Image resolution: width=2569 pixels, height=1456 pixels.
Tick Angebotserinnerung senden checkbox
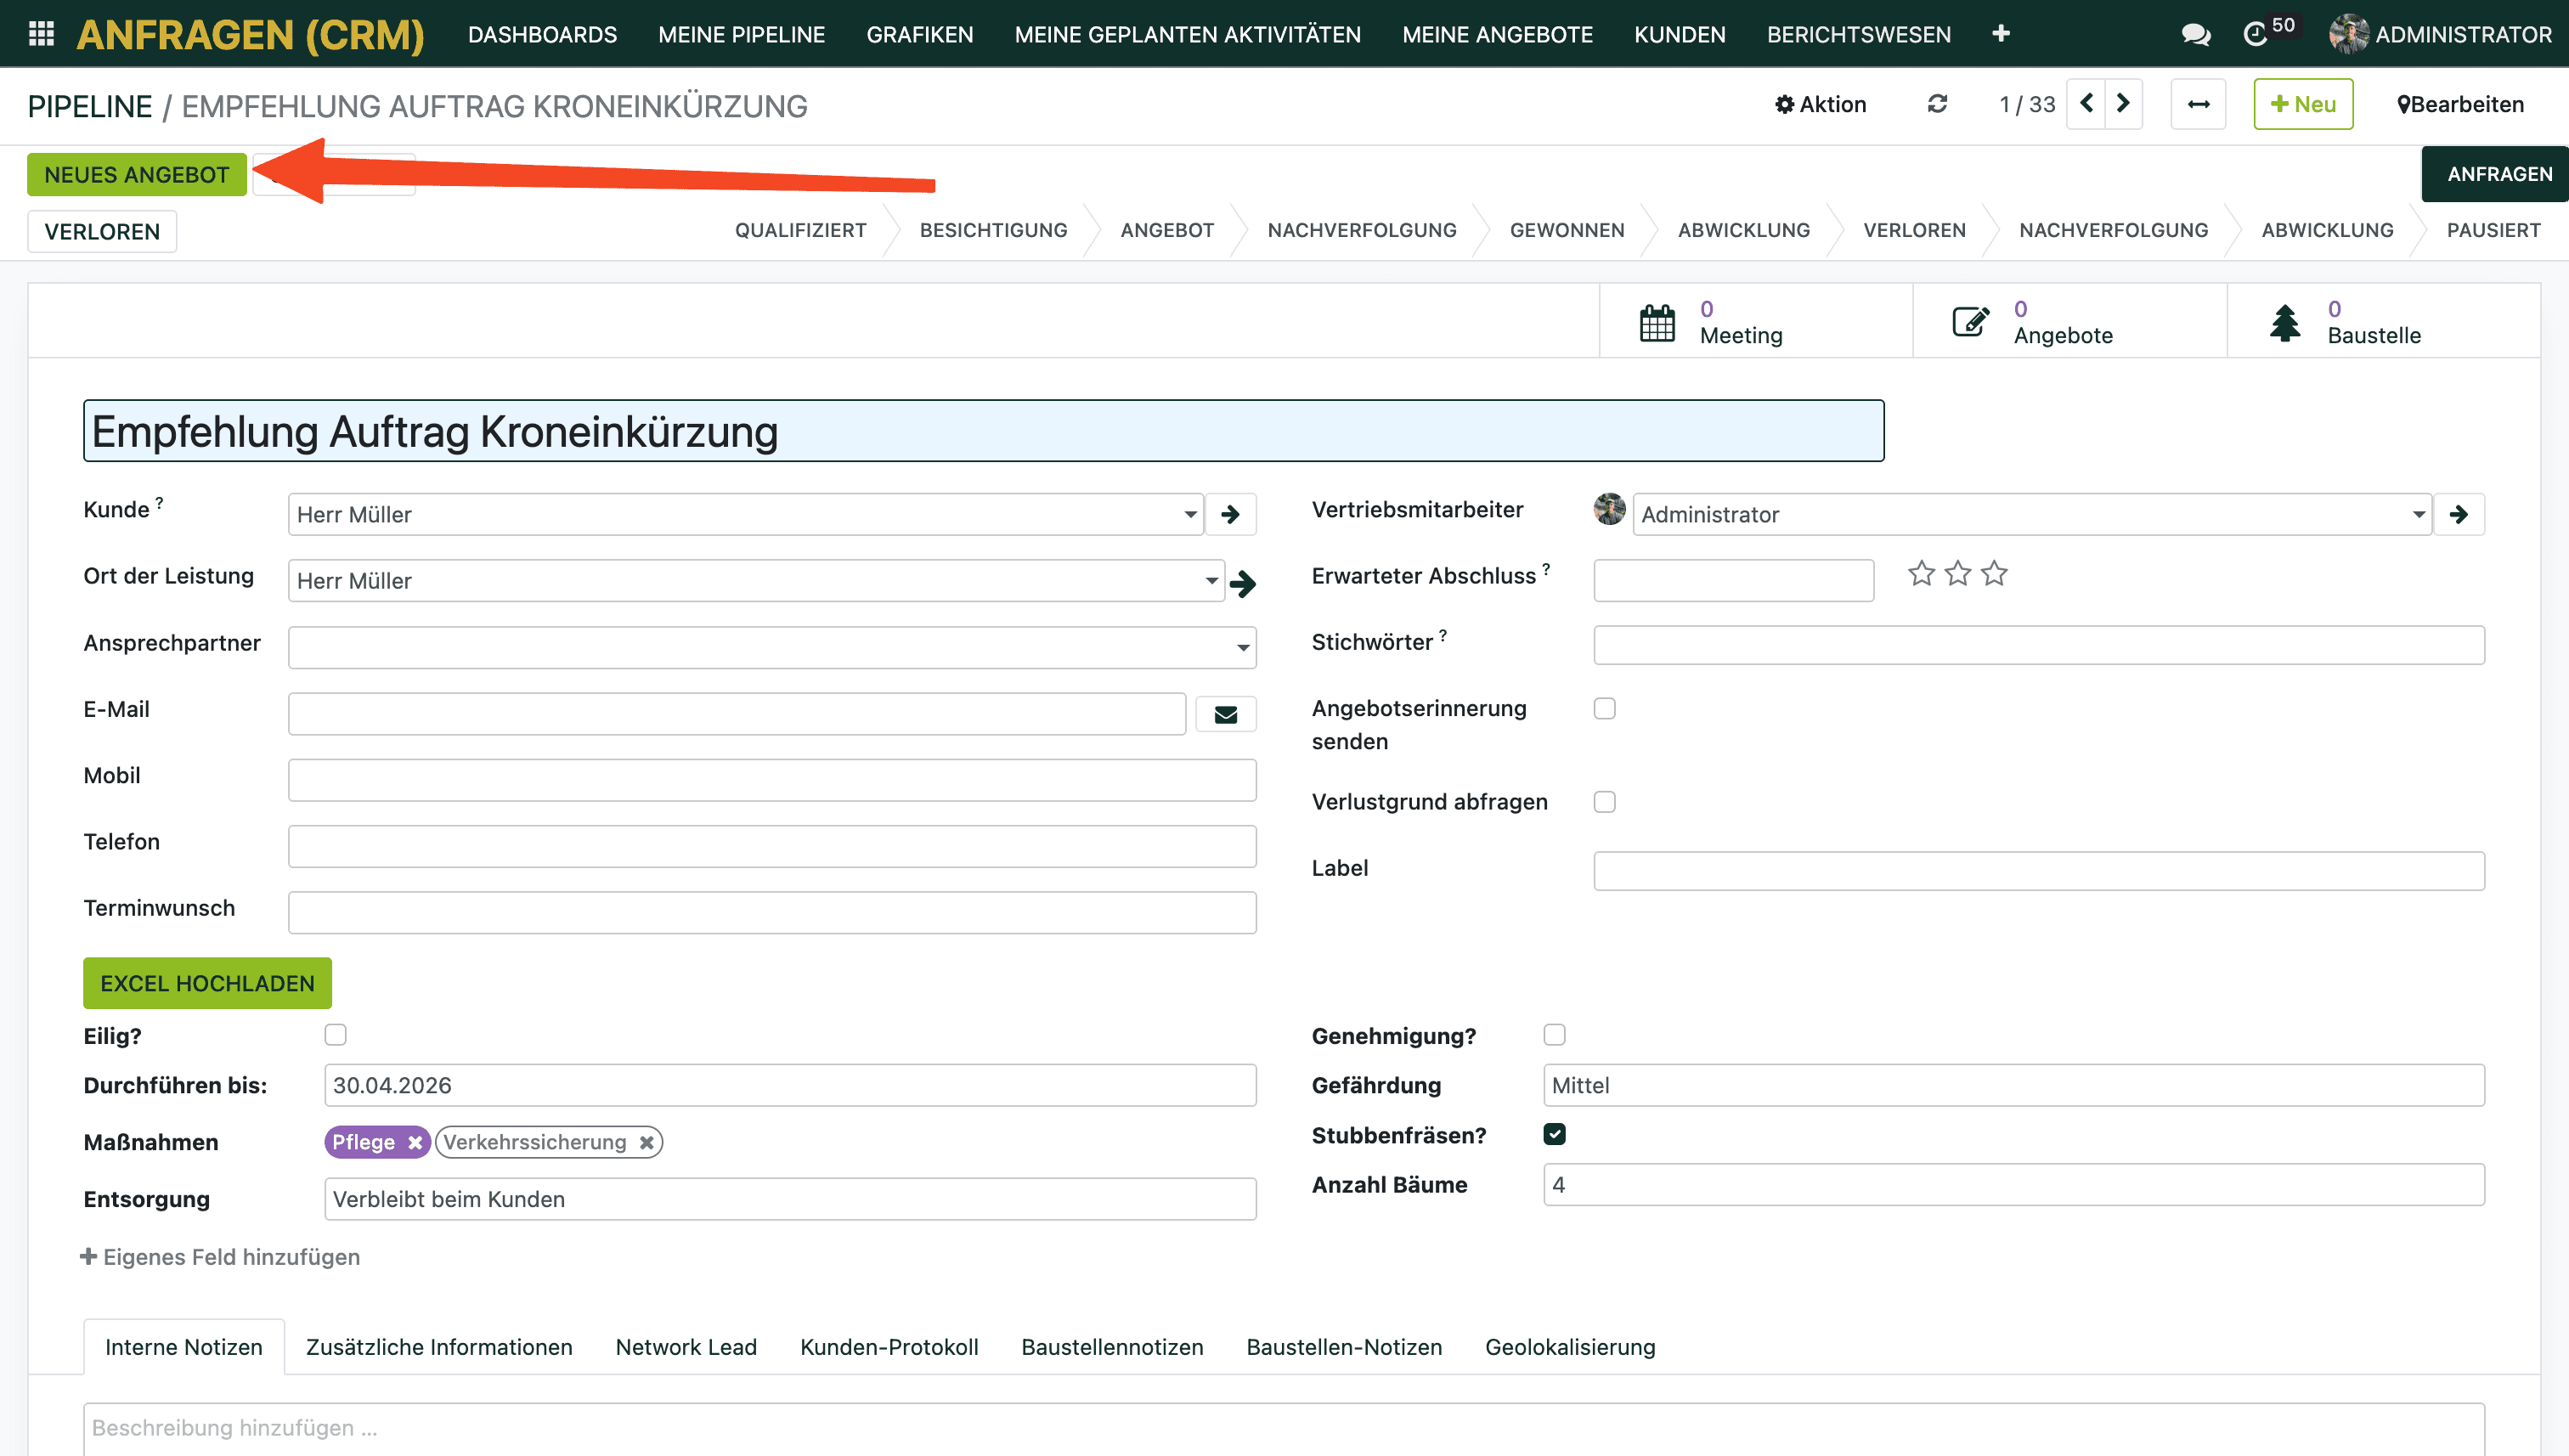pos(1604,709)
